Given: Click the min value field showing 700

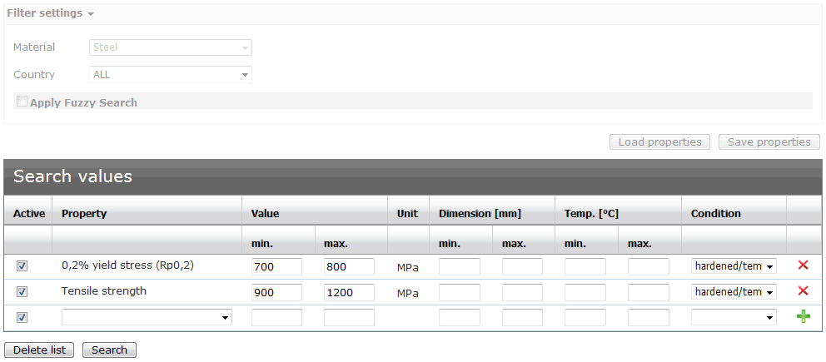Looking at the screenshot, I should [x=276, y=267].
